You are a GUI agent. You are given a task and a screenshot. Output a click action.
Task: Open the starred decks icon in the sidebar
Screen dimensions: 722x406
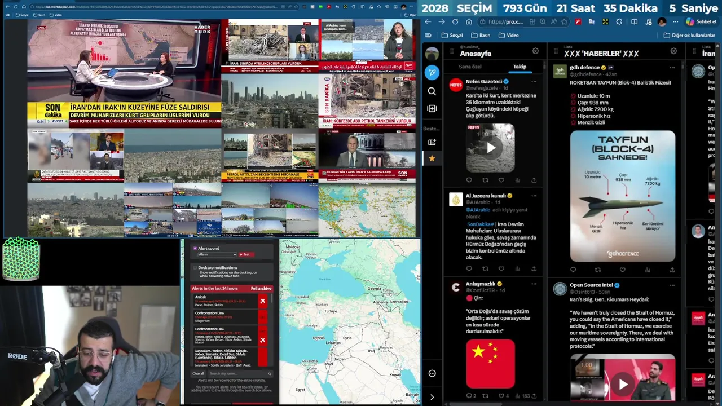[432, 158]
